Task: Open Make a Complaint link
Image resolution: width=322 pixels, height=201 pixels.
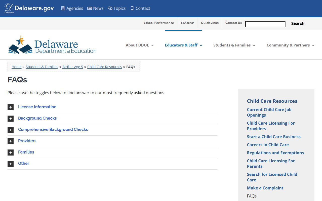Action: click(265, 188)
